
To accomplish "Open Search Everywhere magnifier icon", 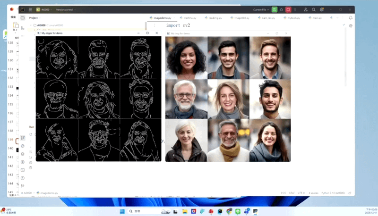I will click(313, 9).
